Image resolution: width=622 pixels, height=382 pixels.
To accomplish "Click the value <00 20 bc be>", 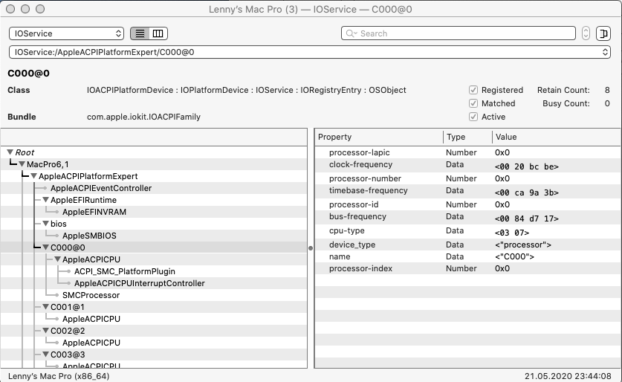I will 526,166.
